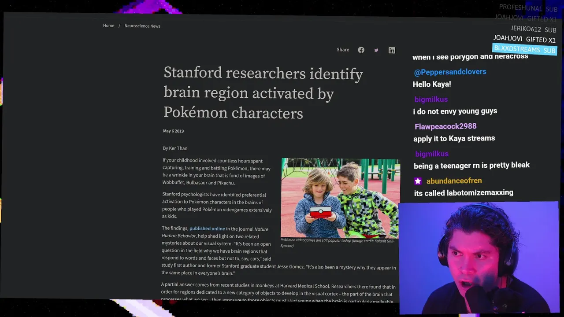Open Neuroscience News breadcrumb link
Image resolution: width=564 pixels, height=317 pixels.
pyautogui.click(x=142, y=26)
